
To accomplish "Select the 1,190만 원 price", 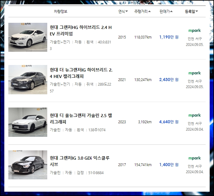I will click(169, 37).
